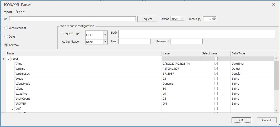Click the value 3715987
280x127 pixels.
coord(168,74)
